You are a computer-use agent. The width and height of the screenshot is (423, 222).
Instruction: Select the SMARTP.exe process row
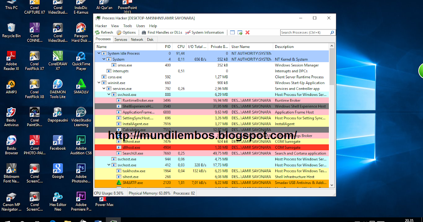[x=212, y=183]
